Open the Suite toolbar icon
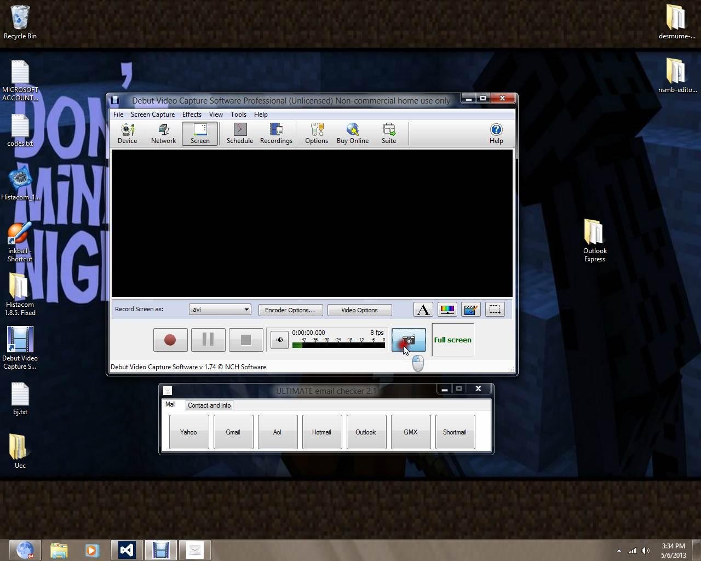 [389, 133]
